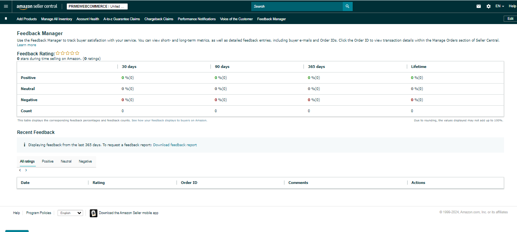Click the 365 days column header
Viewport: 517px width, 232px height.
pos(316,67)
